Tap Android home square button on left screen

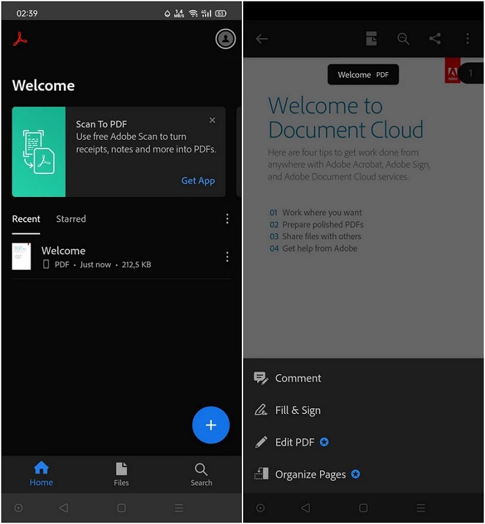coord(121,508)
